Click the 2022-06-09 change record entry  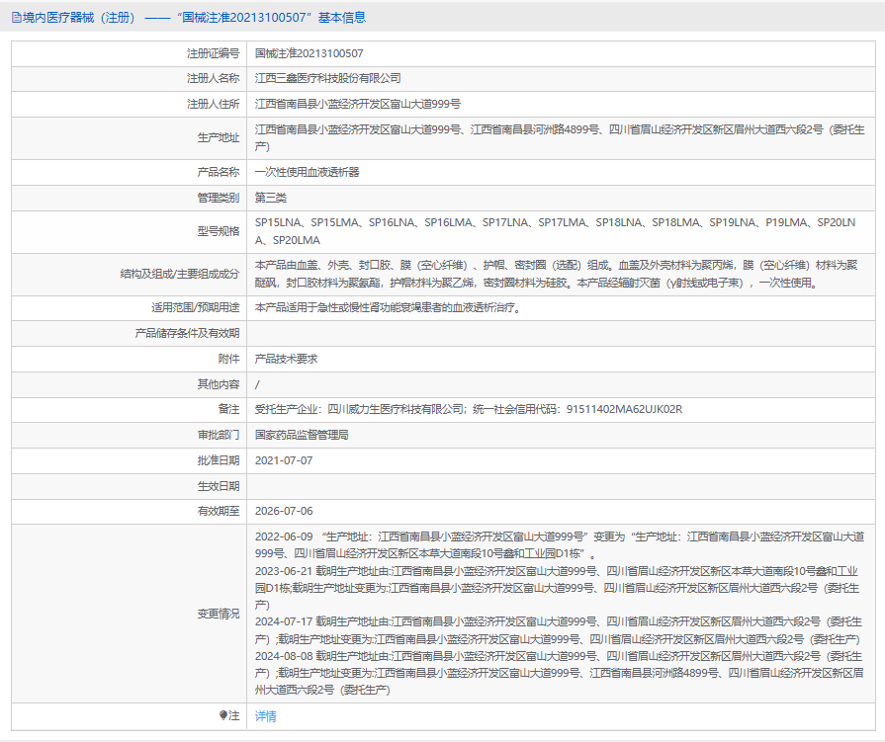[559, 545]
